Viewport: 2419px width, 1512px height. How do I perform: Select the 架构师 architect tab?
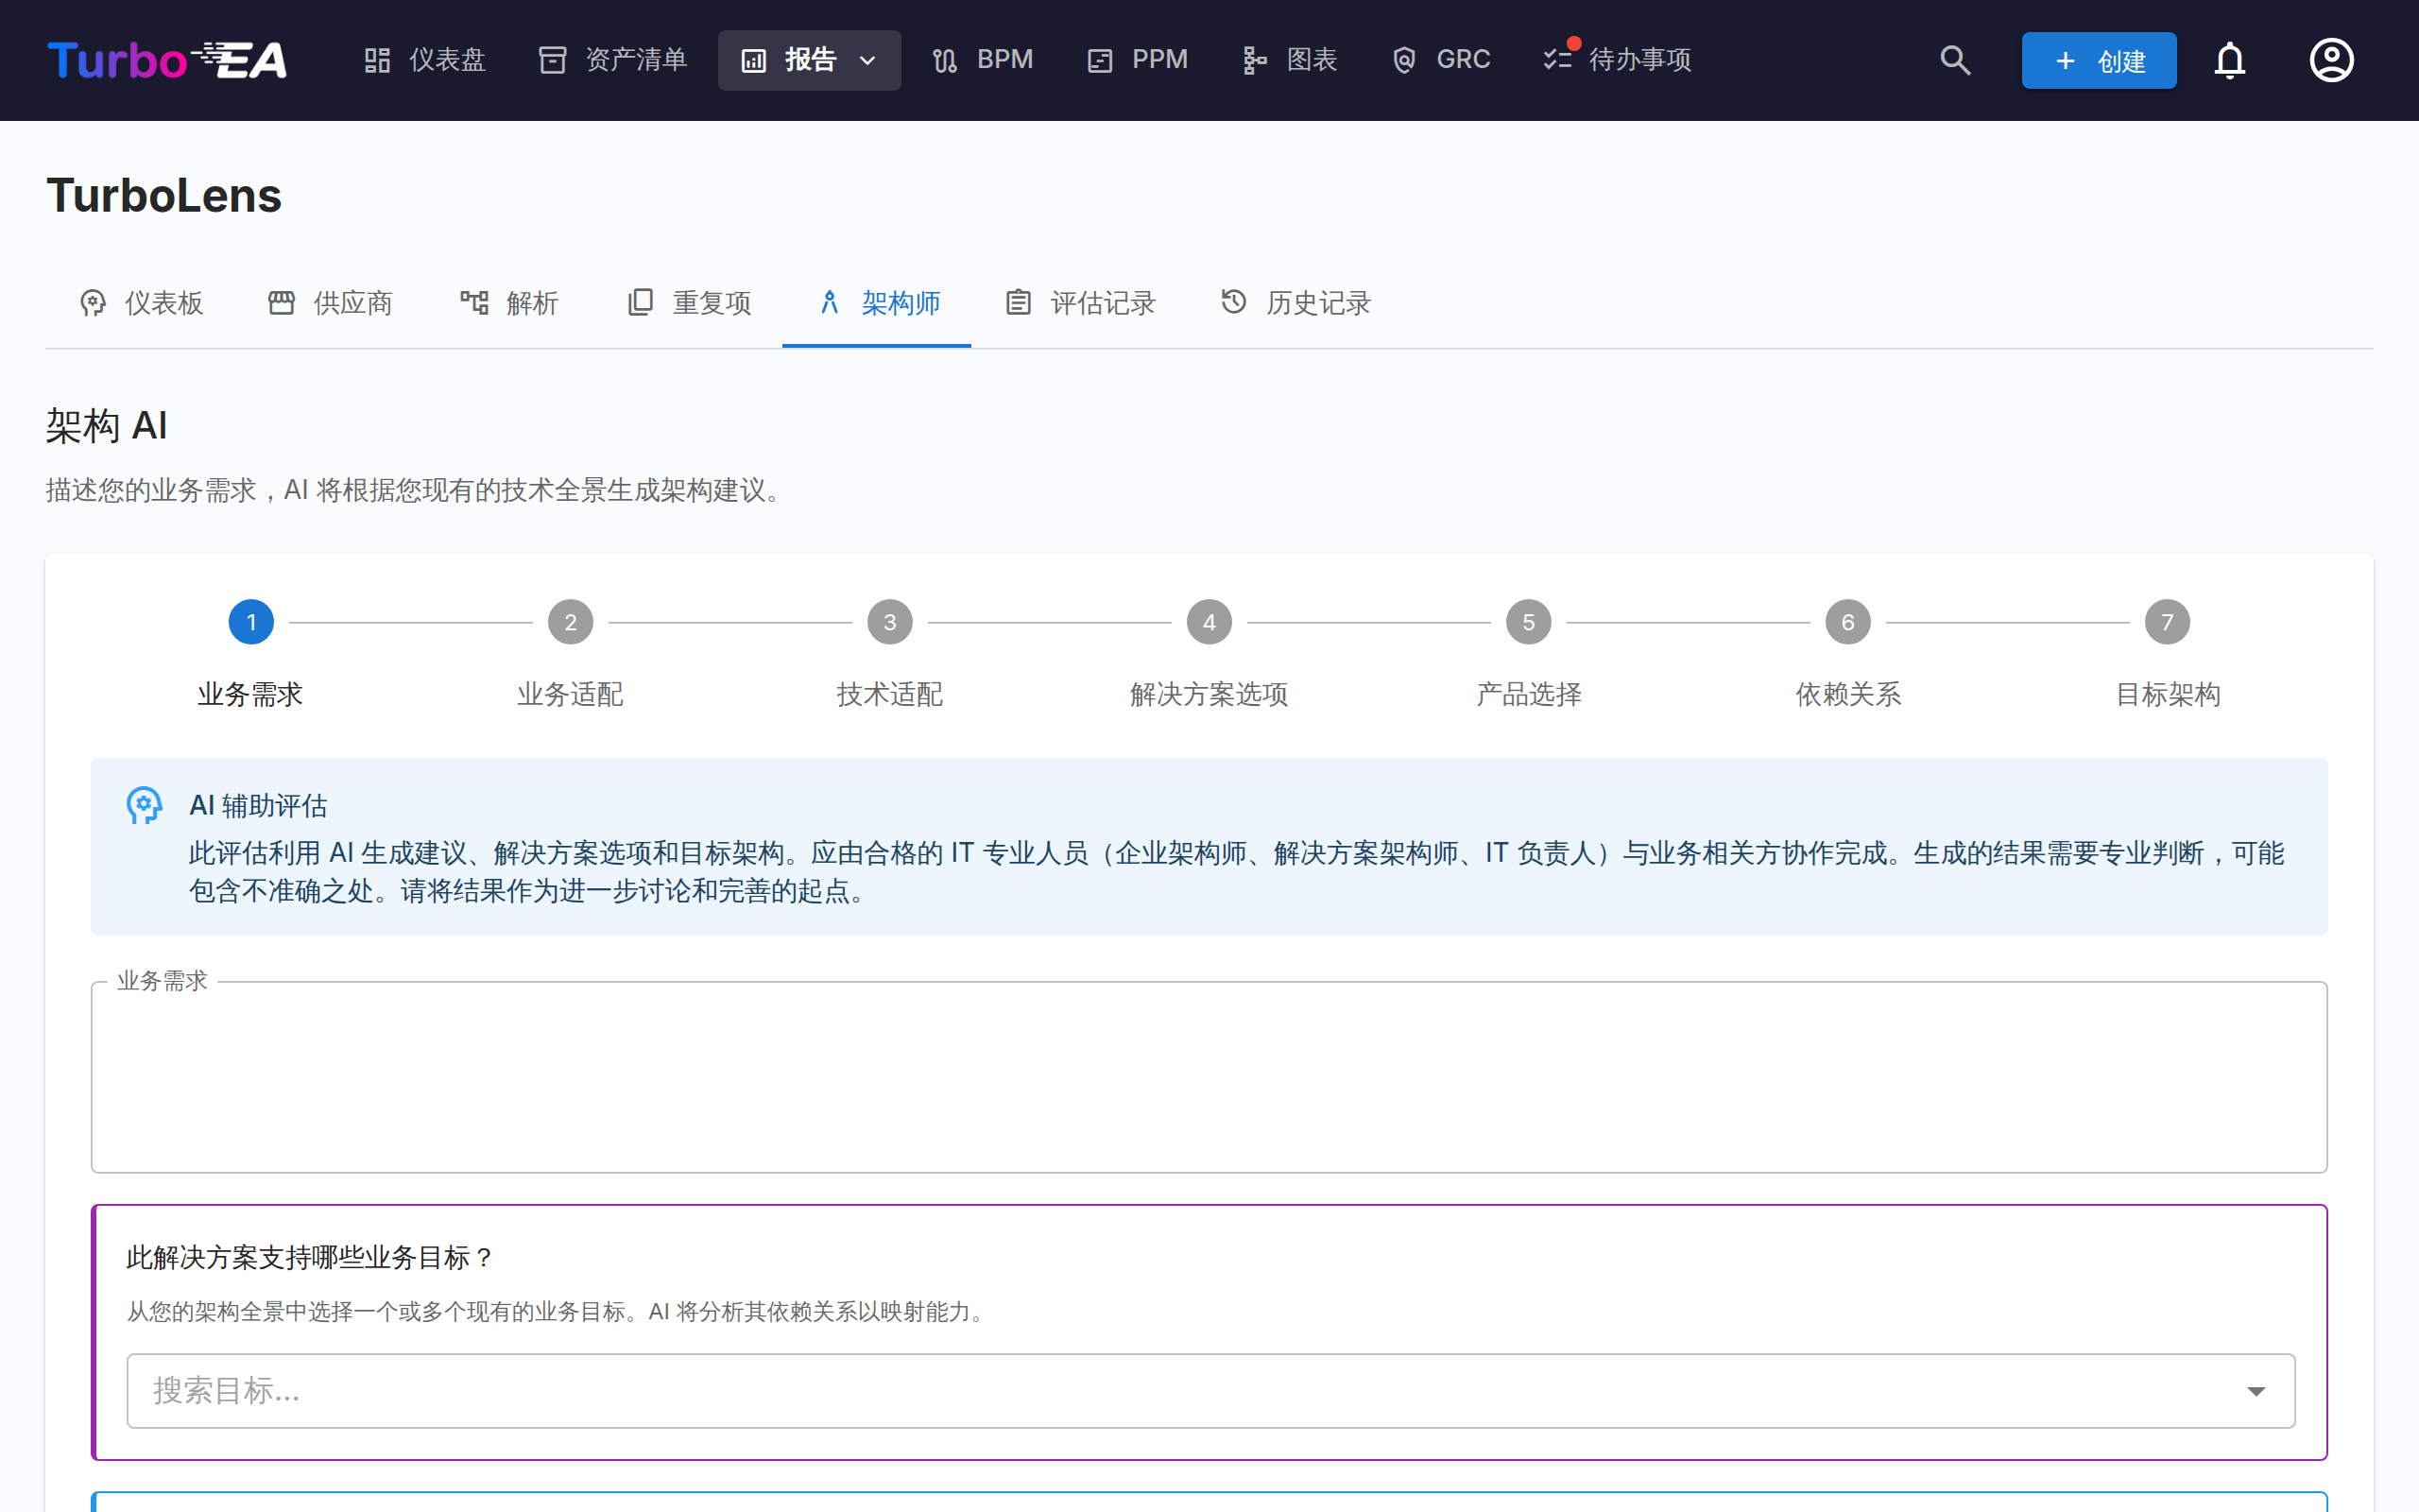click(877, 303)
